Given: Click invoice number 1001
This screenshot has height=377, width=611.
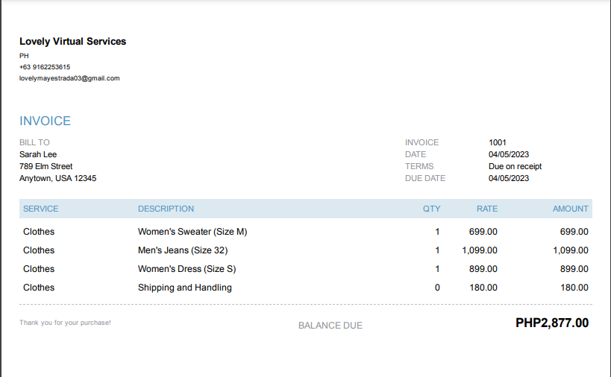Looking at the screenshot, I should point(498,142).
